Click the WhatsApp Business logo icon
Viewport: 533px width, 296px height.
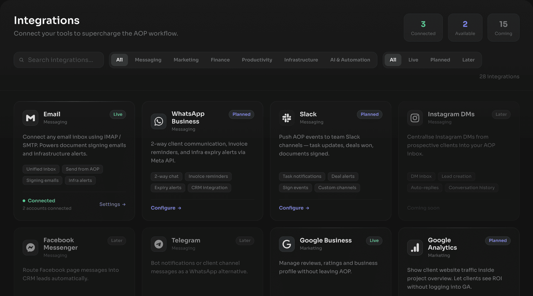pyautogui.click(x=159, y=121)
